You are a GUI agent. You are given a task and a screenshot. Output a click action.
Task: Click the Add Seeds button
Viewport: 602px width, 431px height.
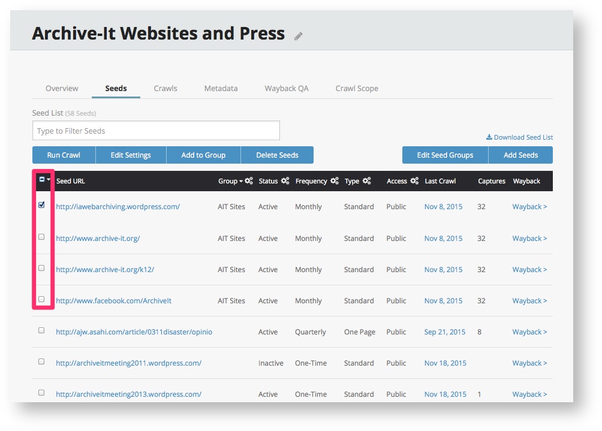pyautogui.click(x=520, y=155)
